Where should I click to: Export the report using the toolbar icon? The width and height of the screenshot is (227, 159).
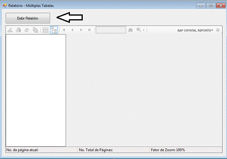point(10,30)
